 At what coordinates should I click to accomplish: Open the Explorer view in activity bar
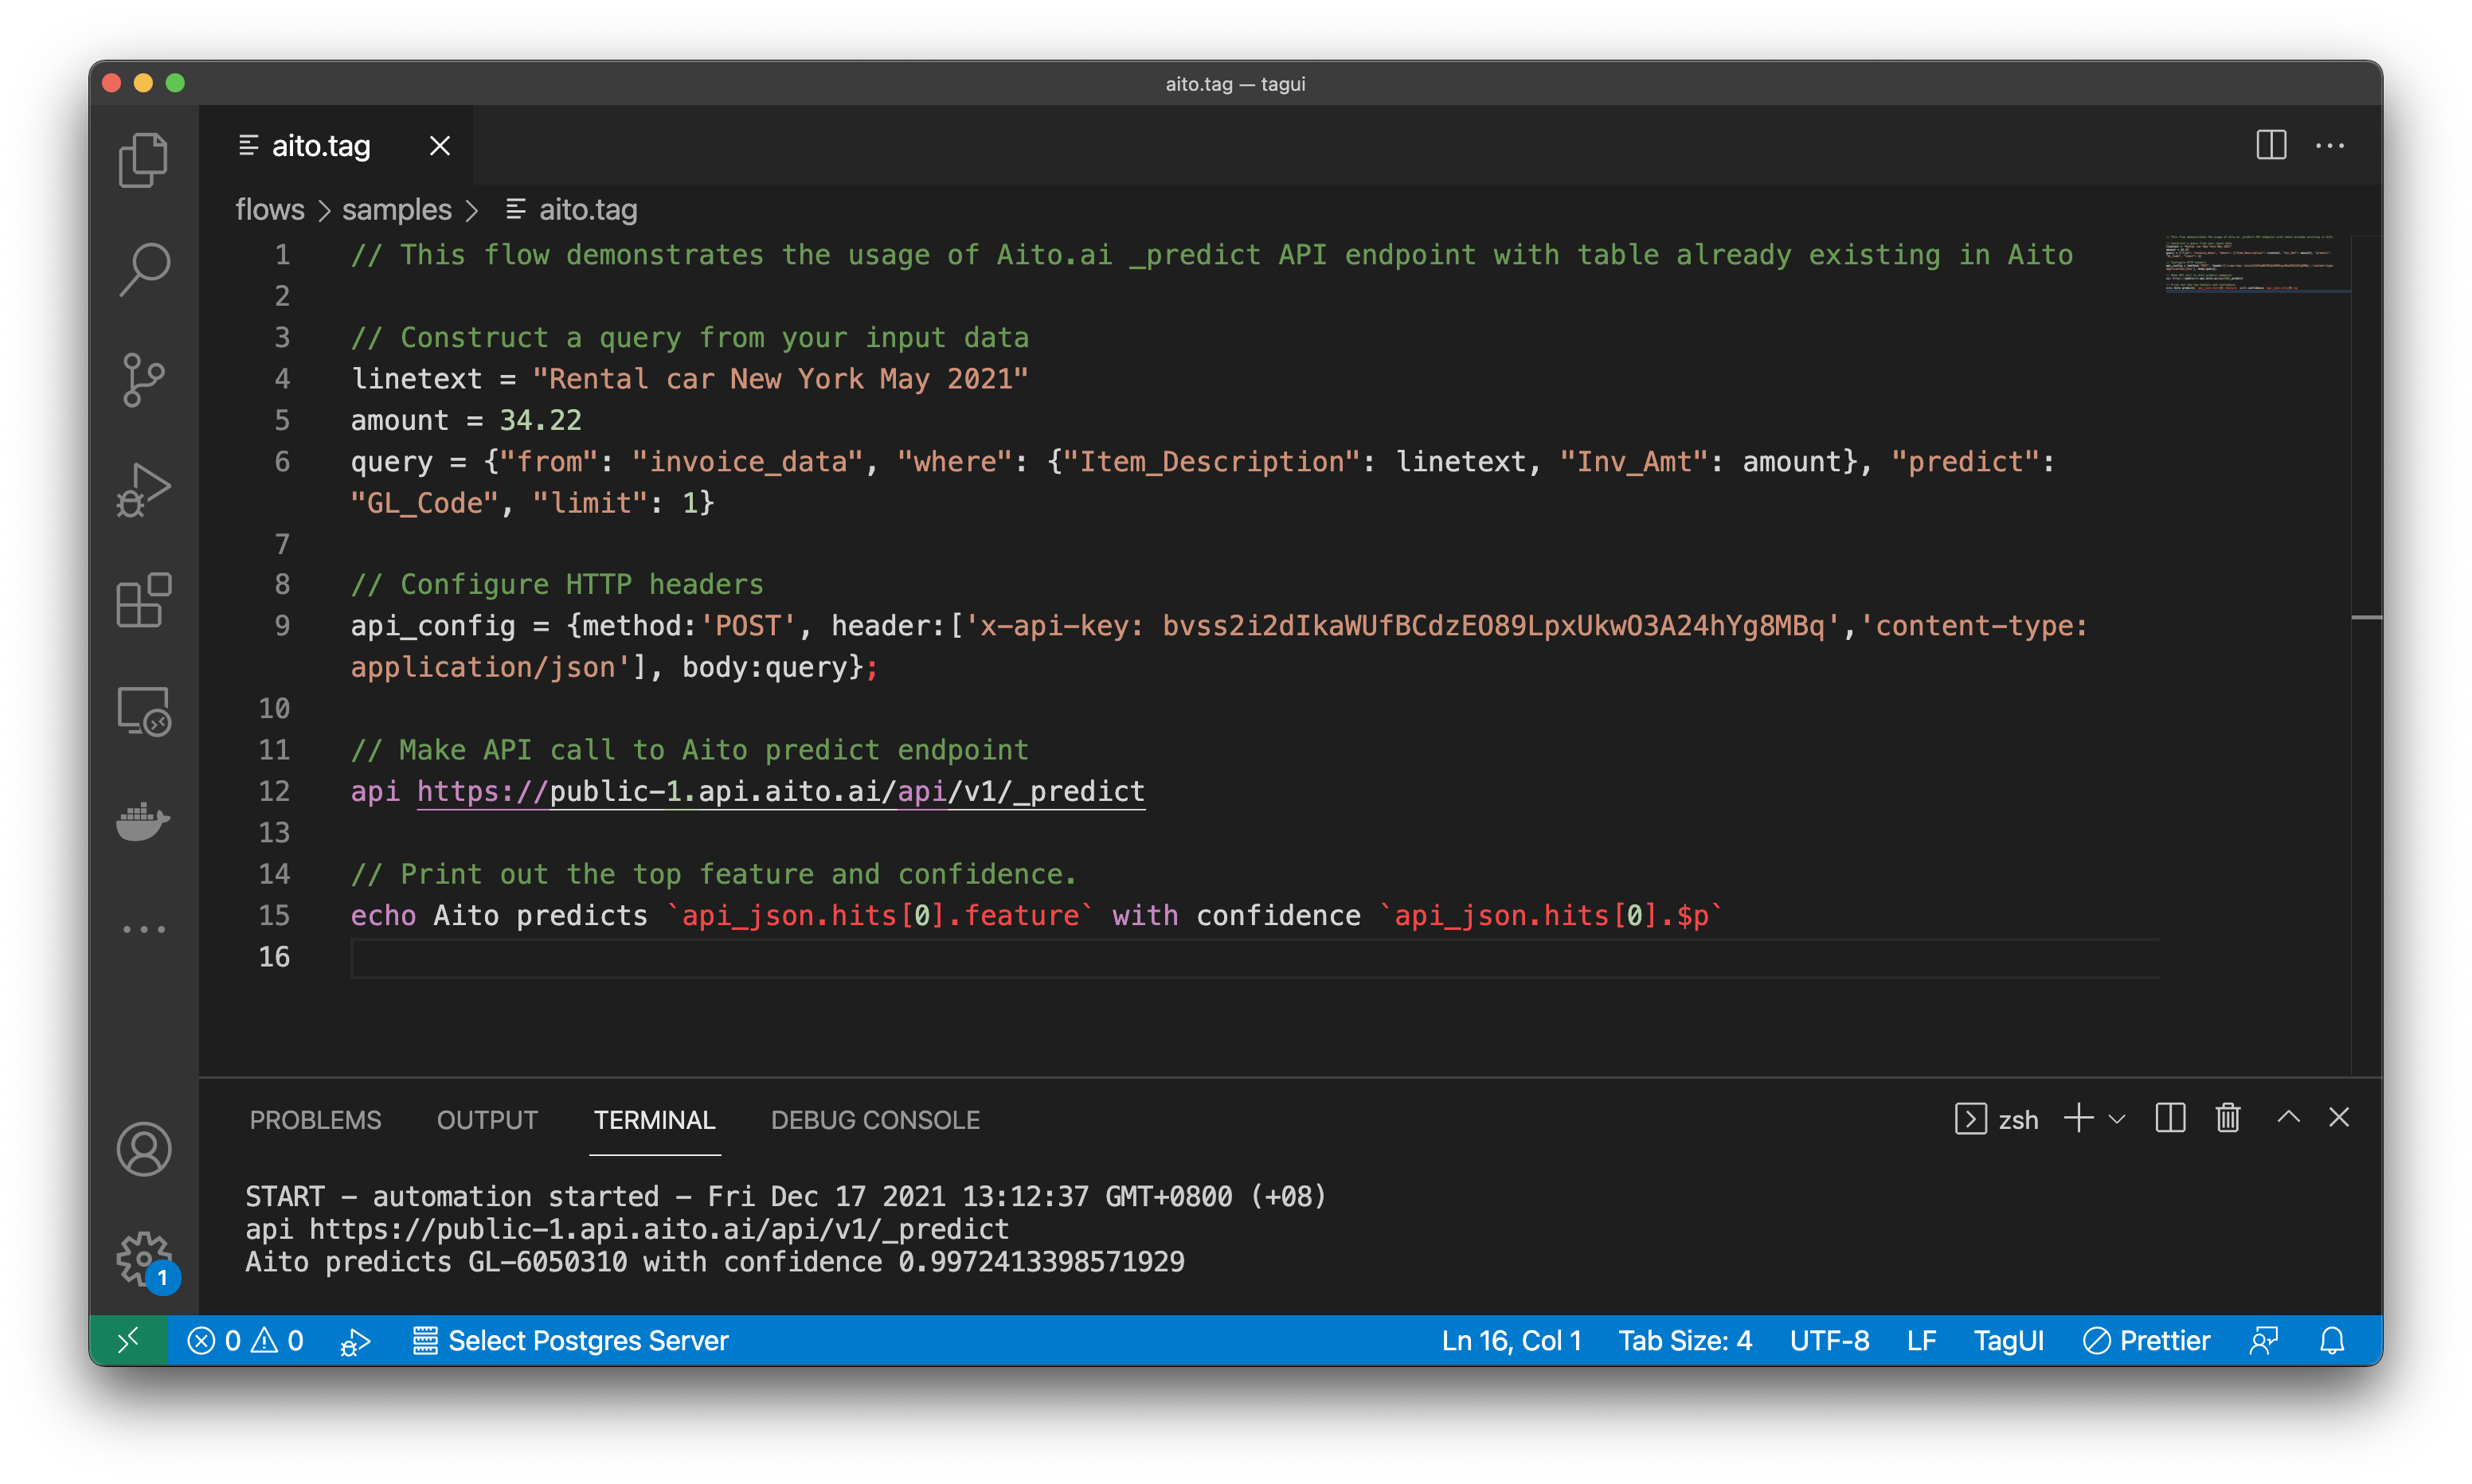pos(143,160)
